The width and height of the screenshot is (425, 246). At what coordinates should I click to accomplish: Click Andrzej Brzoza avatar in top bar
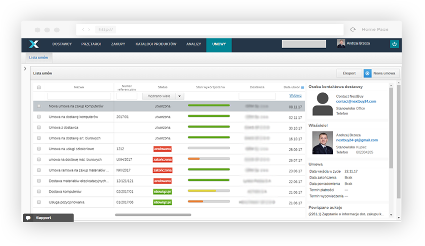point(341,44)
